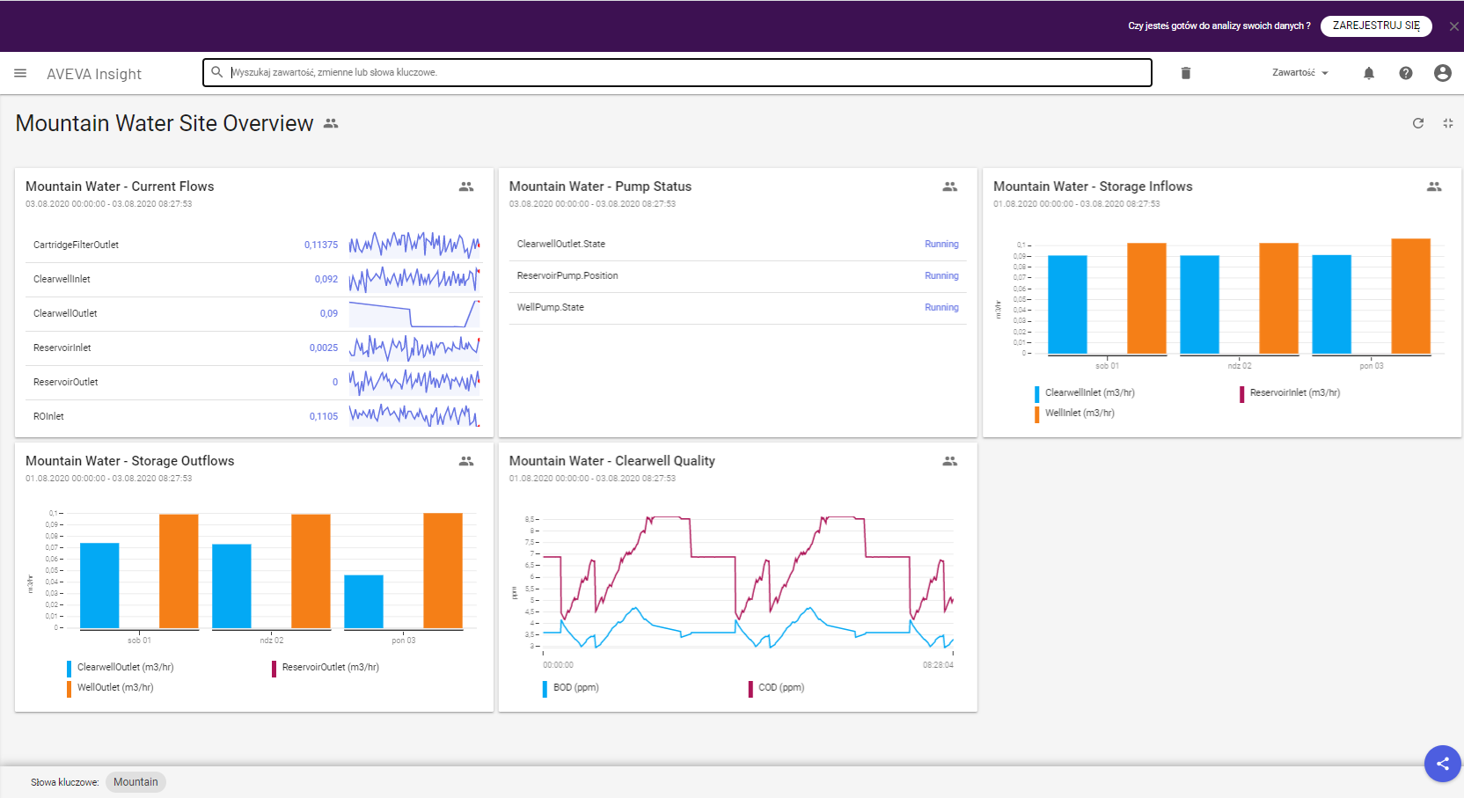Viewport: 1464px width, 798px height.
Task: Open the hamburger navigation menu
Action: pyautogui.click(x=20, y=73)
